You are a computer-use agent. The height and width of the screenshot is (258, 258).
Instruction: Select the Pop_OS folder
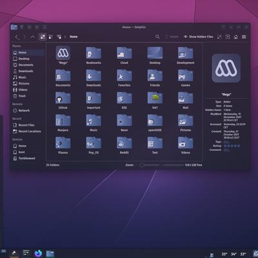coord(94,145)
